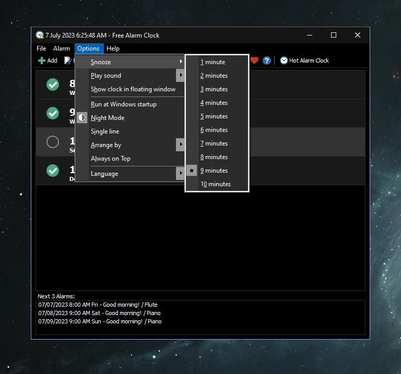The width and height of the screenshot is (401, 374).
Task: Click the selected 9 minutes snooze option
Action: tap(217, 171)
